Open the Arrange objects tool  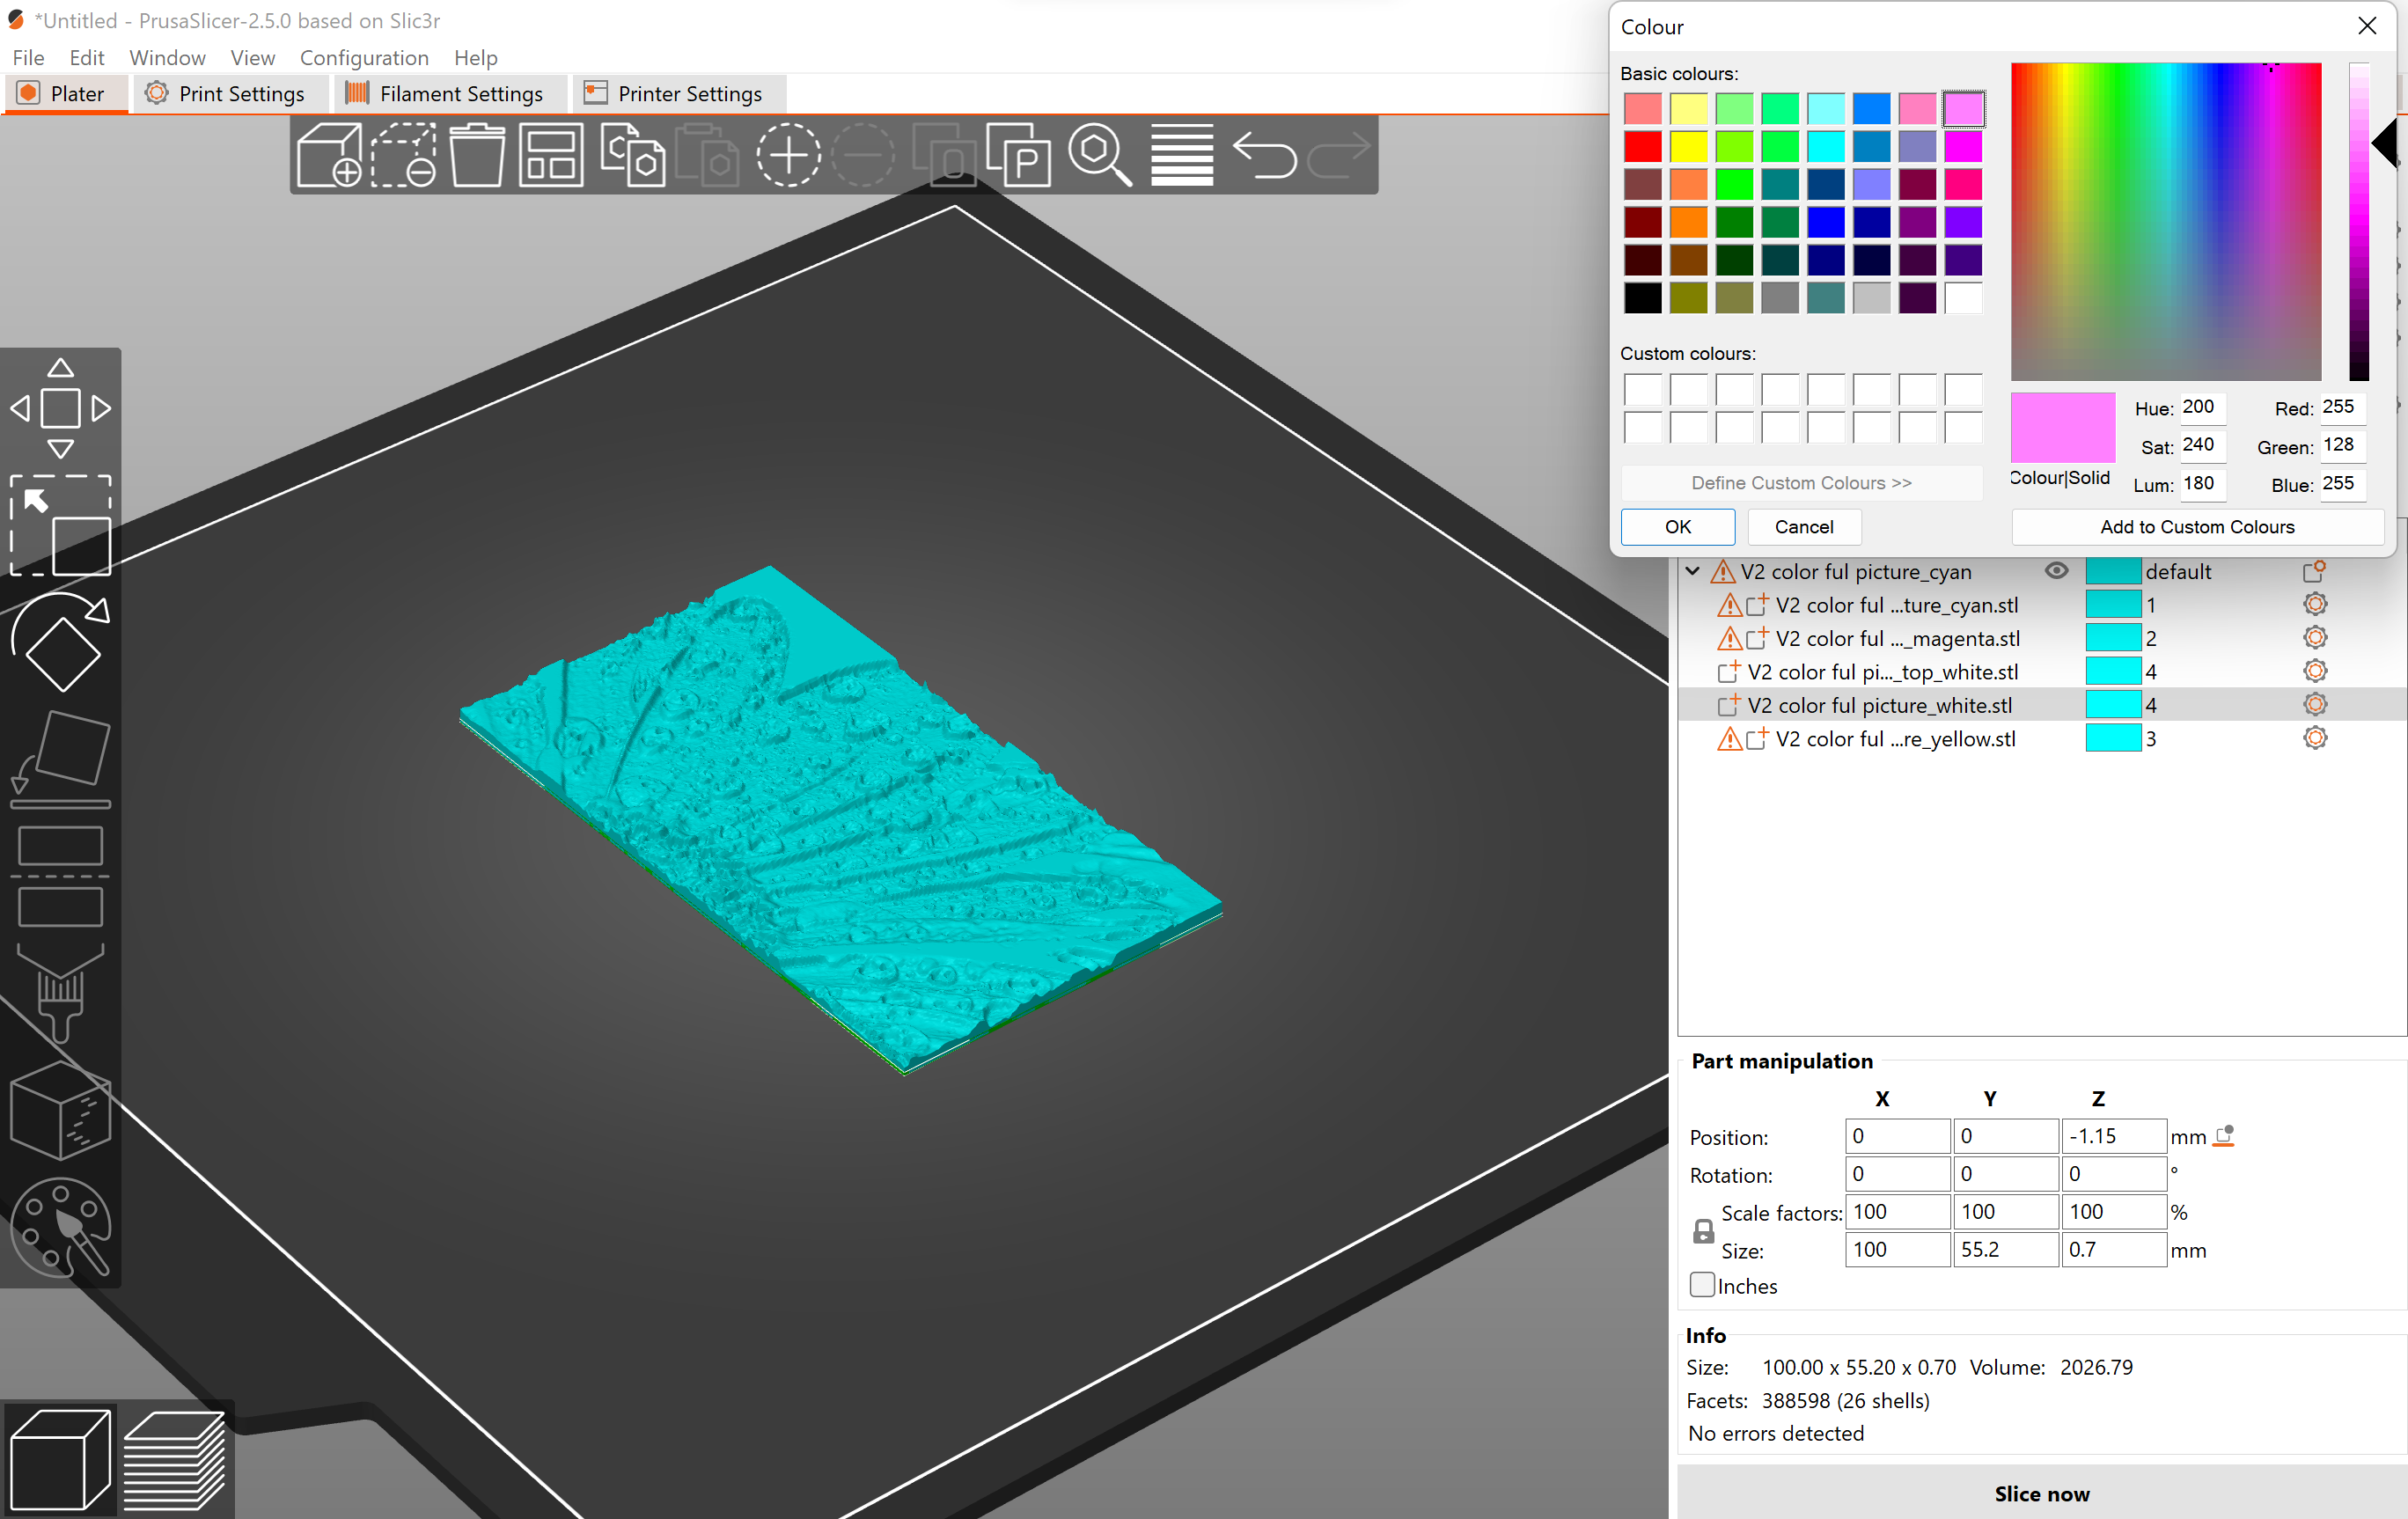(x=550, y=155)
